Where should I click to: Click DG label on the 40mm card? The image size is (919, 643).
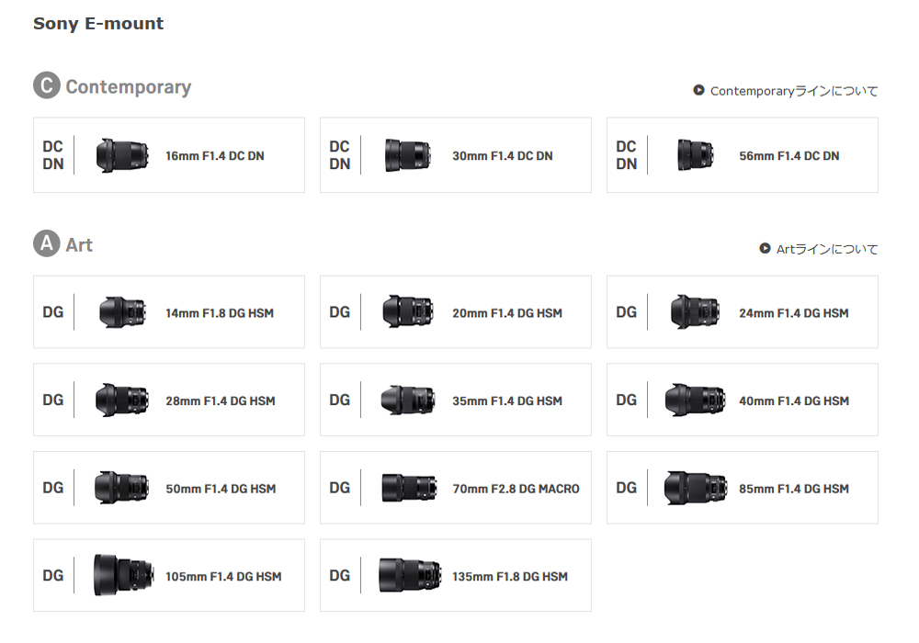point(626,400)
